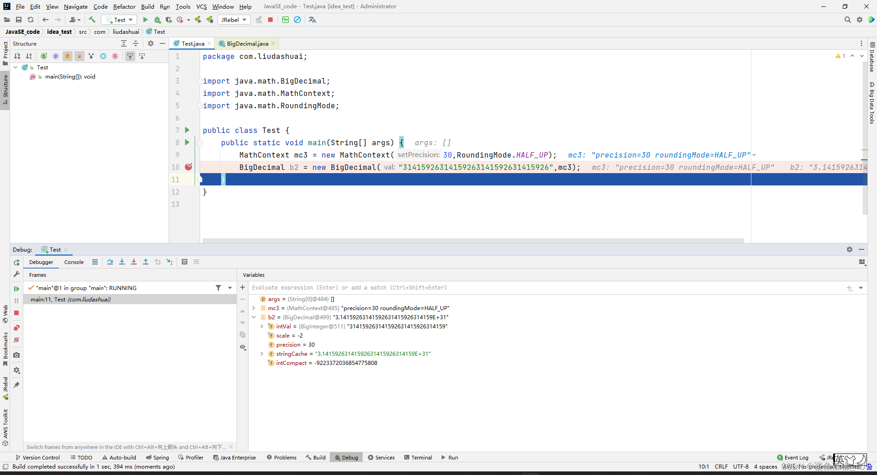
Task: Open Evaluate Expression calculator icon
Action: tap(185, 262)
